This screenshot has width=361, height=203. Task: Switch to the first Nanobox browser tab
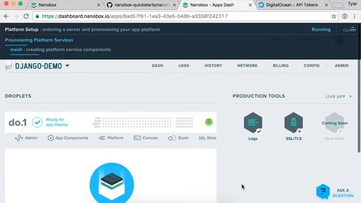pos(65,5)
